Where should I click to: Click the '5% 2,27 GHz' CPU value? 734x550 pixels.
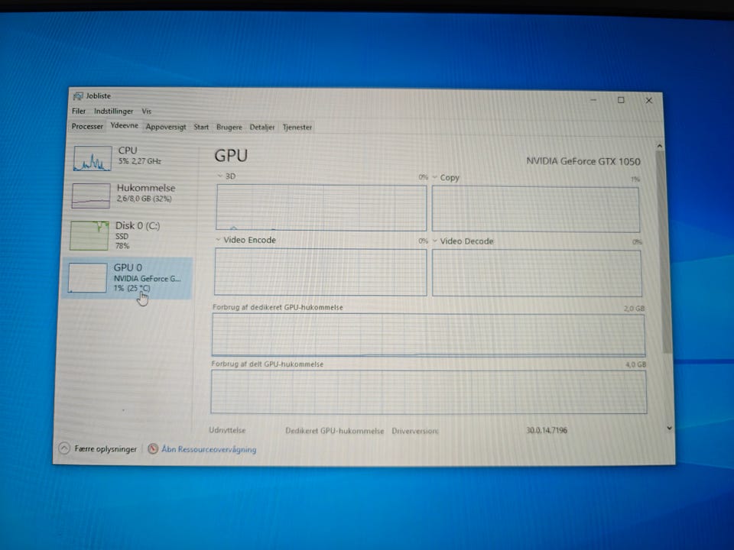139,161
